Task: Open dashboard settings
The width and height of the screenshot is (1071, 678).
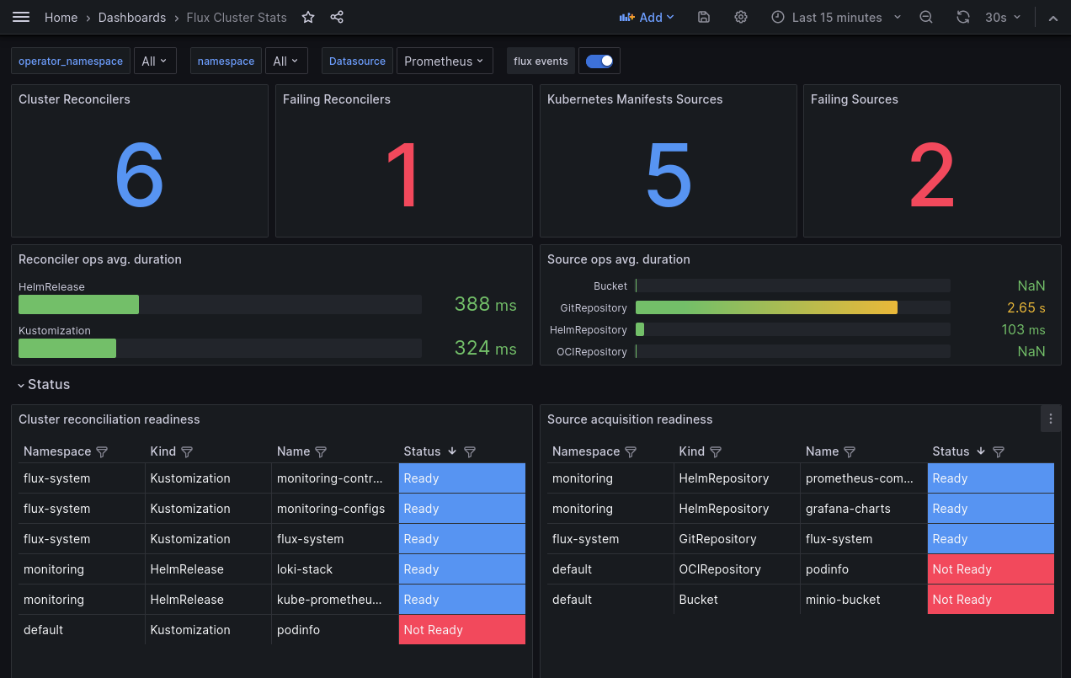Action: coord(740,17)
